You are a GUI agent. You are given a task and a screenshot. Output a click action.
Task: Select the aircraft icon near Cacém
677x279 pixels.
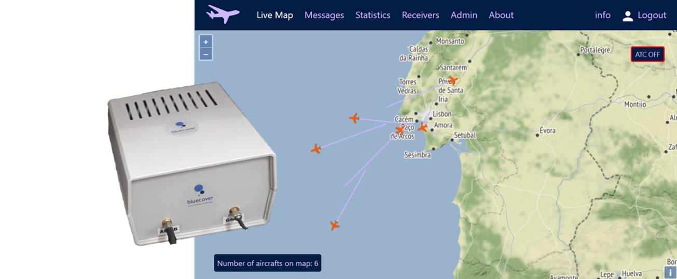(x=399, y=130)
